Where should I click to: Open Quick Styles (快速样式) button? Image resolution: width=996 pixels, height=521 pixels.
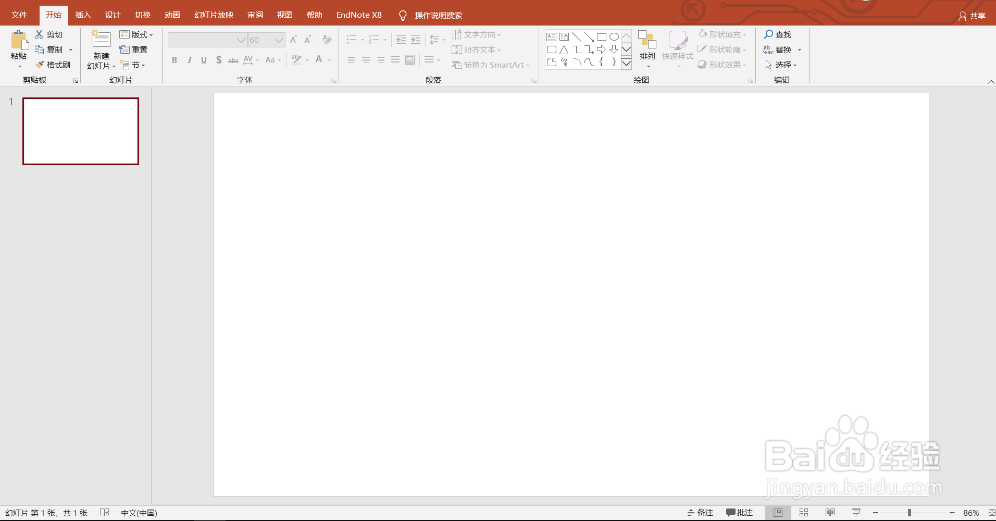[x=678, y=49]
